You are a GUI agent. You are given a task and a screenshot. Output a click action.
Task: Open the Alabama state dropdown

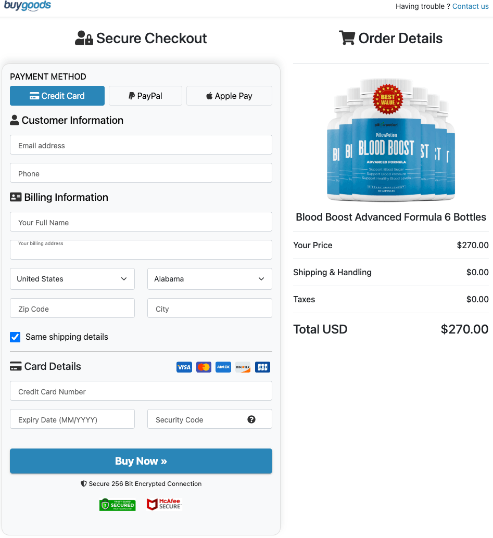pyautogui.click(x=209, y=279)
